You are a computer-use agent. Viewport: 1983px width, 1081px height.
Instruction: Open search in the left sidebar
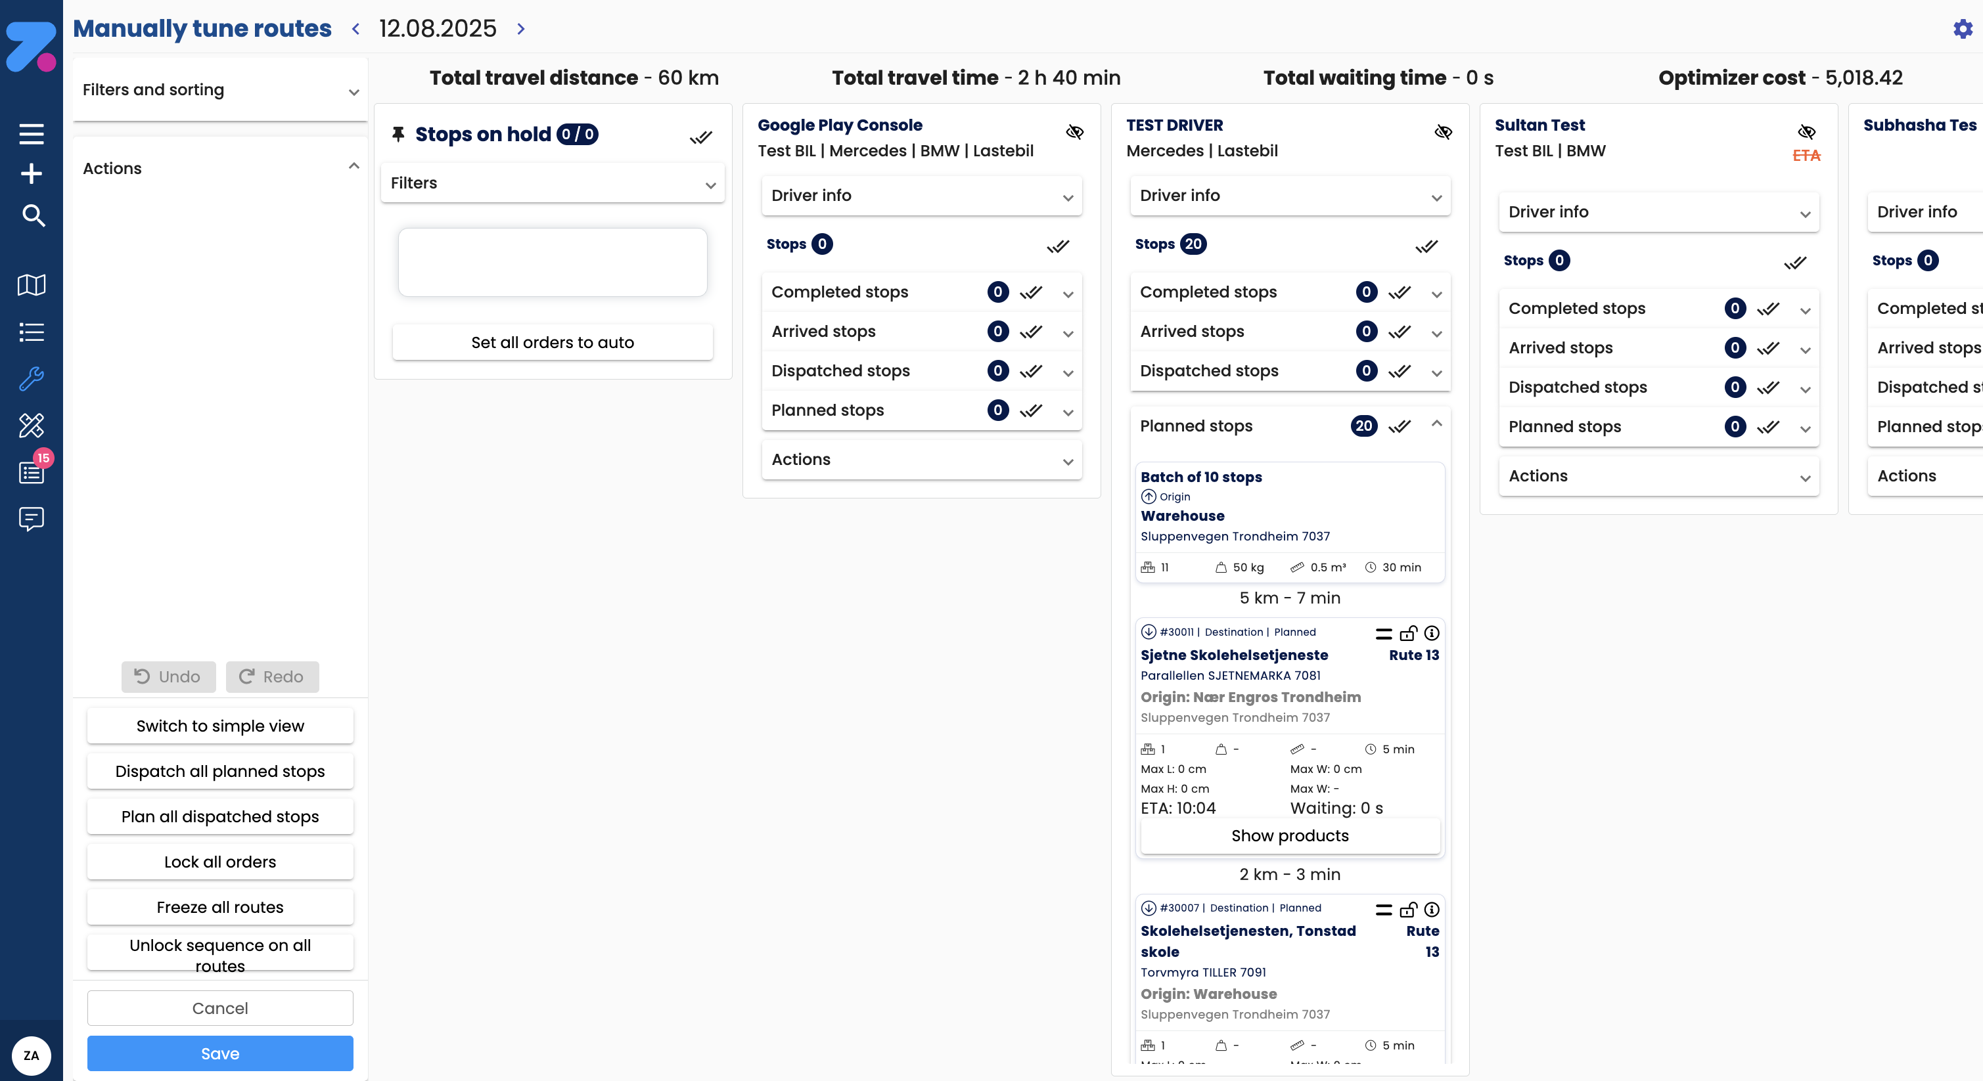(33, 216)
